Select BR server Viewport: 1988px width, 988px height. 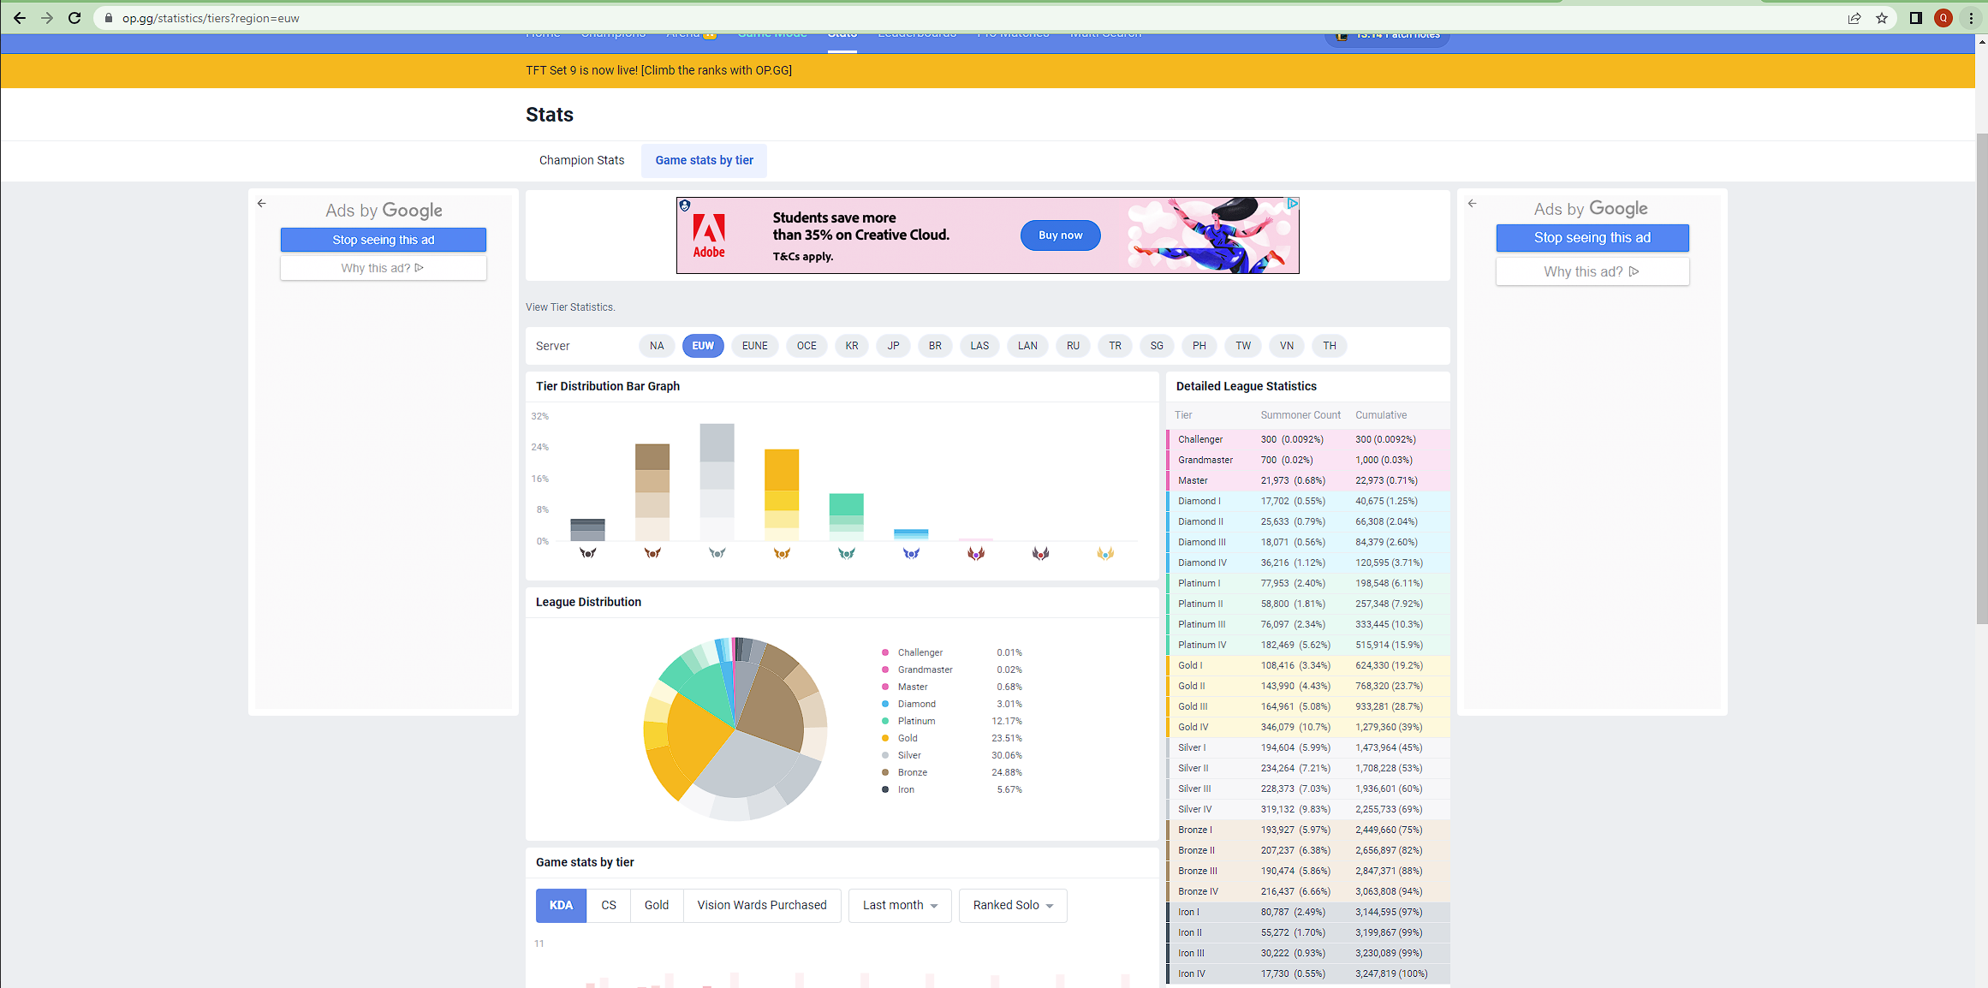point(935,346)
